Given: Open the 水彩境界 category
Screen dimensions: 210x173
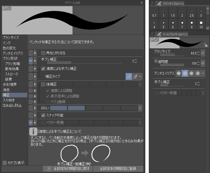Looking at the screenshot, I should click(x=10, y=85).
